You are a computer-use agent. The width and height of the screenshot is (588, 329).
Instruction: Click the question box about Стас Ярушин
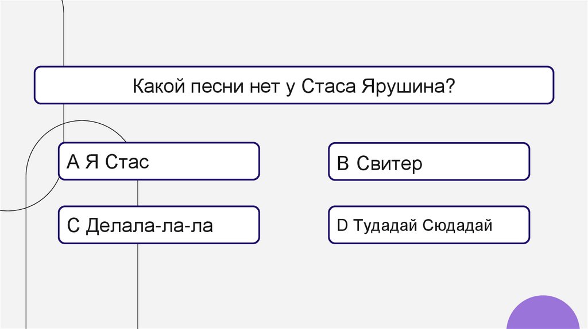(x=294, y=85)
